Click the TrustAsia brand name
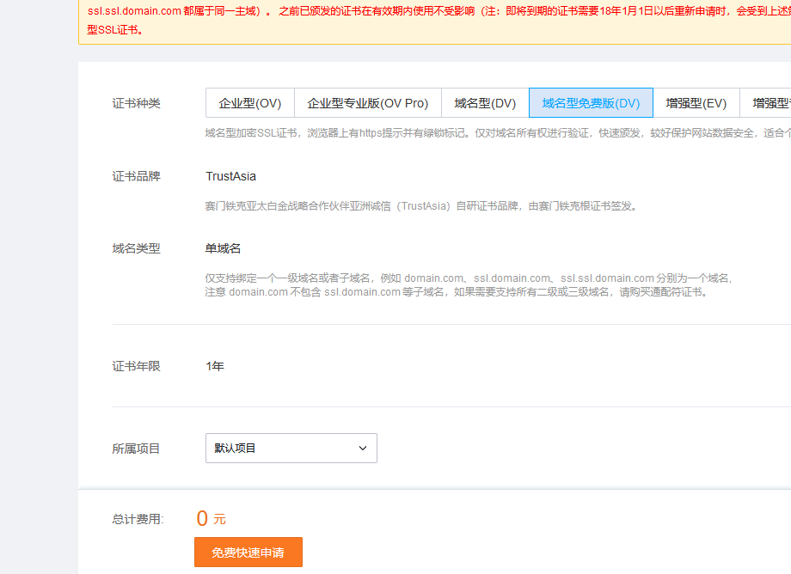The height and width of the screenshot is (574, 791). tap(230, 176)
